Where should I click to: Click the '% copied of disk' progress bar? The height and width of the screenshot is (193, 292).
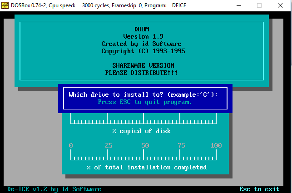[x=144, y=119]
